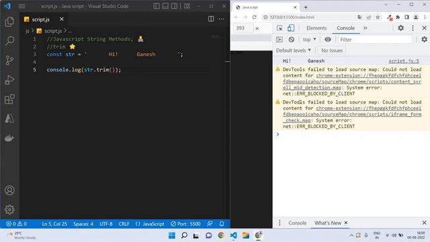Viewport: 430px width, 242px height.
Task: Clear the console
Action: coord(291,40)
